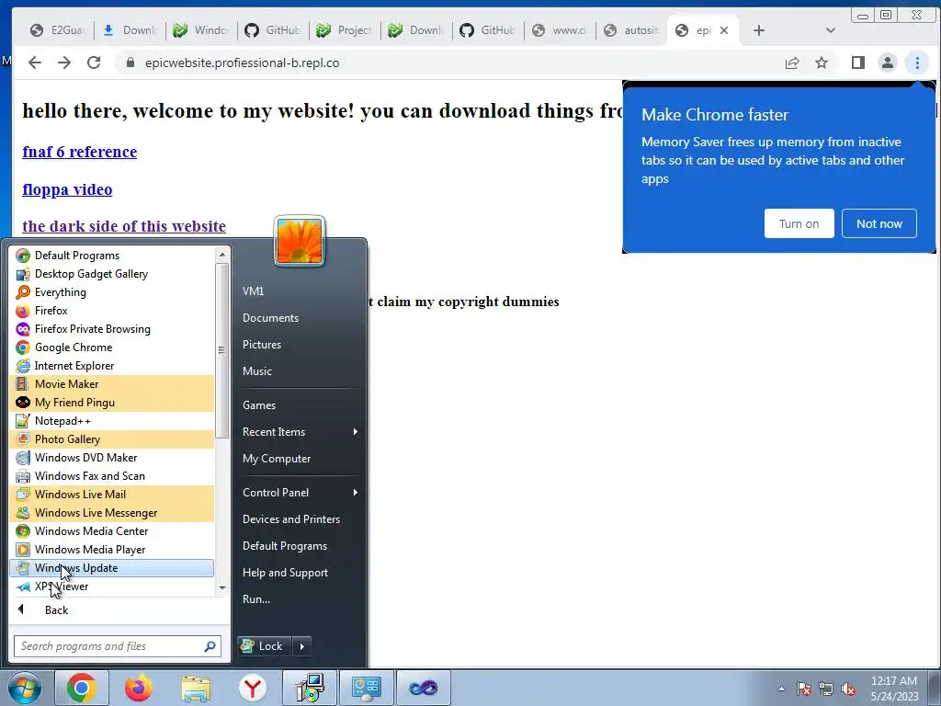Open Chrome side panel

point(858,63)
